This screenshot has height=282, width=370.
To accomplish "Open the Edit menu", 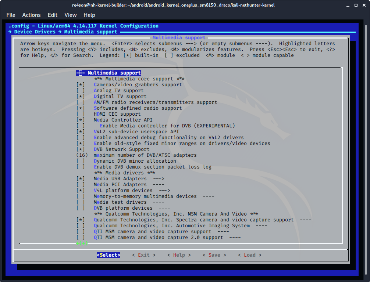I will (x=53, y=15).
